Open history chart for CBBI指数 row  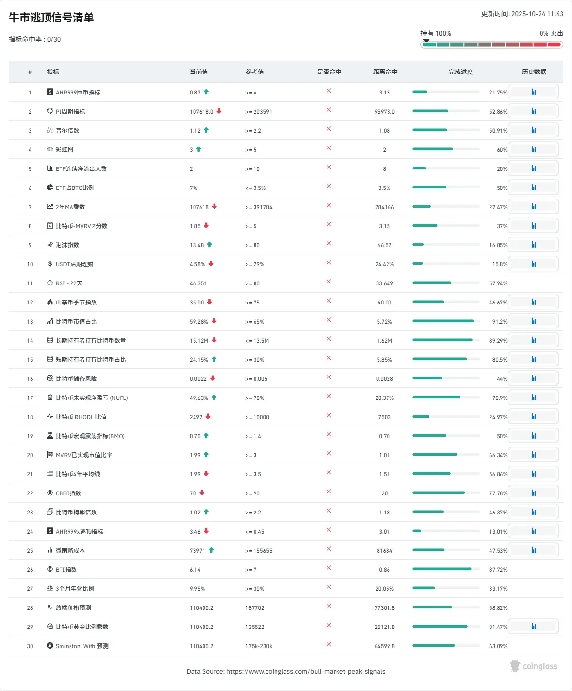pos(533,493)
